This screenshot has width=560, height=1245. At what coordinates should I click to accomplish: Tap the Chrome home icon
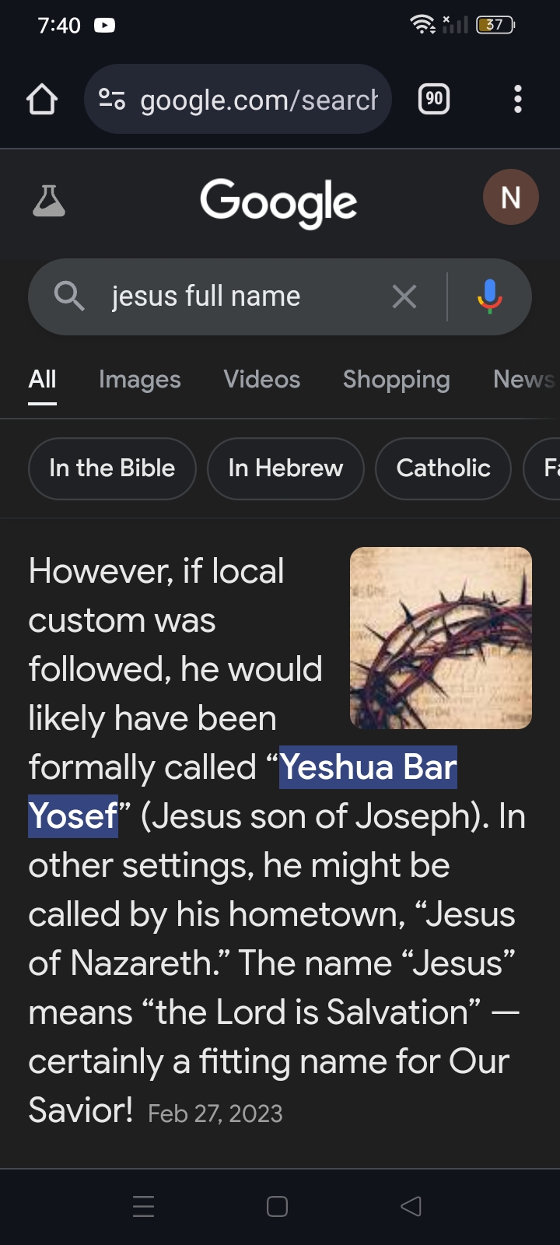tap(42, 100)
